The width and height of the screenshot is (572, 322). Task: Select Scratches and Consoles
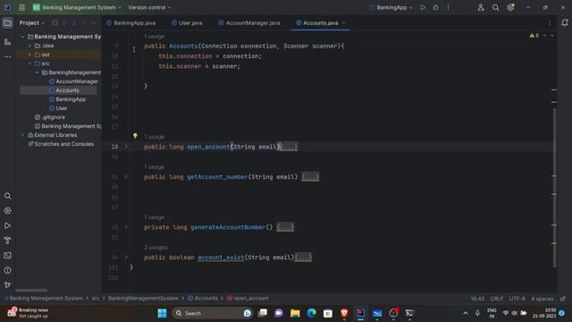tap(61, 144)
